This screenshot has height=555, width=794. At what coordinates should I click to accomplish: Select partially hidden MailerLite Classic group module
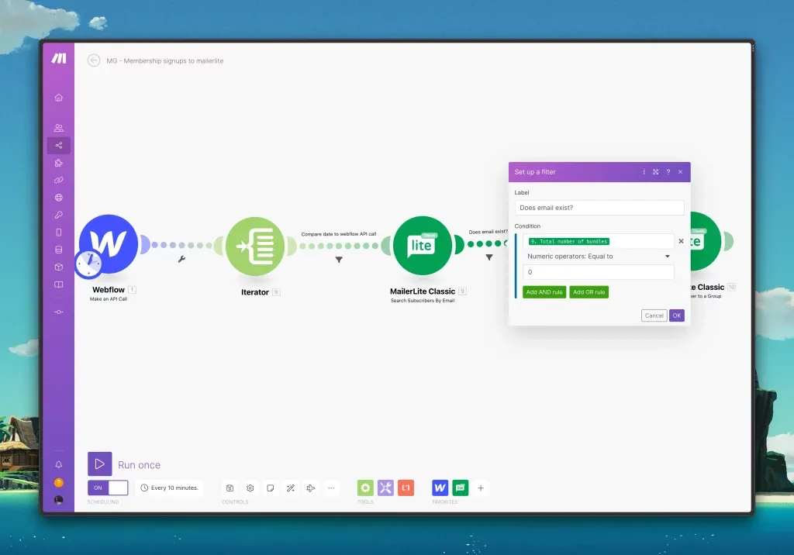(x=706, y=241)
